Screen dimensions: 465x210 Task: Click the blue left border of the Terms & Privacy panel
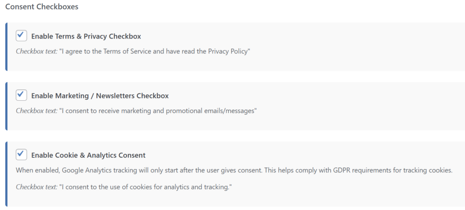6,47
